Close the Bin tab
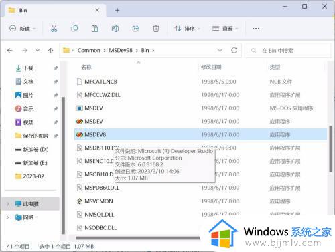Image resolution: width=335 pixels, height=252 pixels. tap(97, 10)
